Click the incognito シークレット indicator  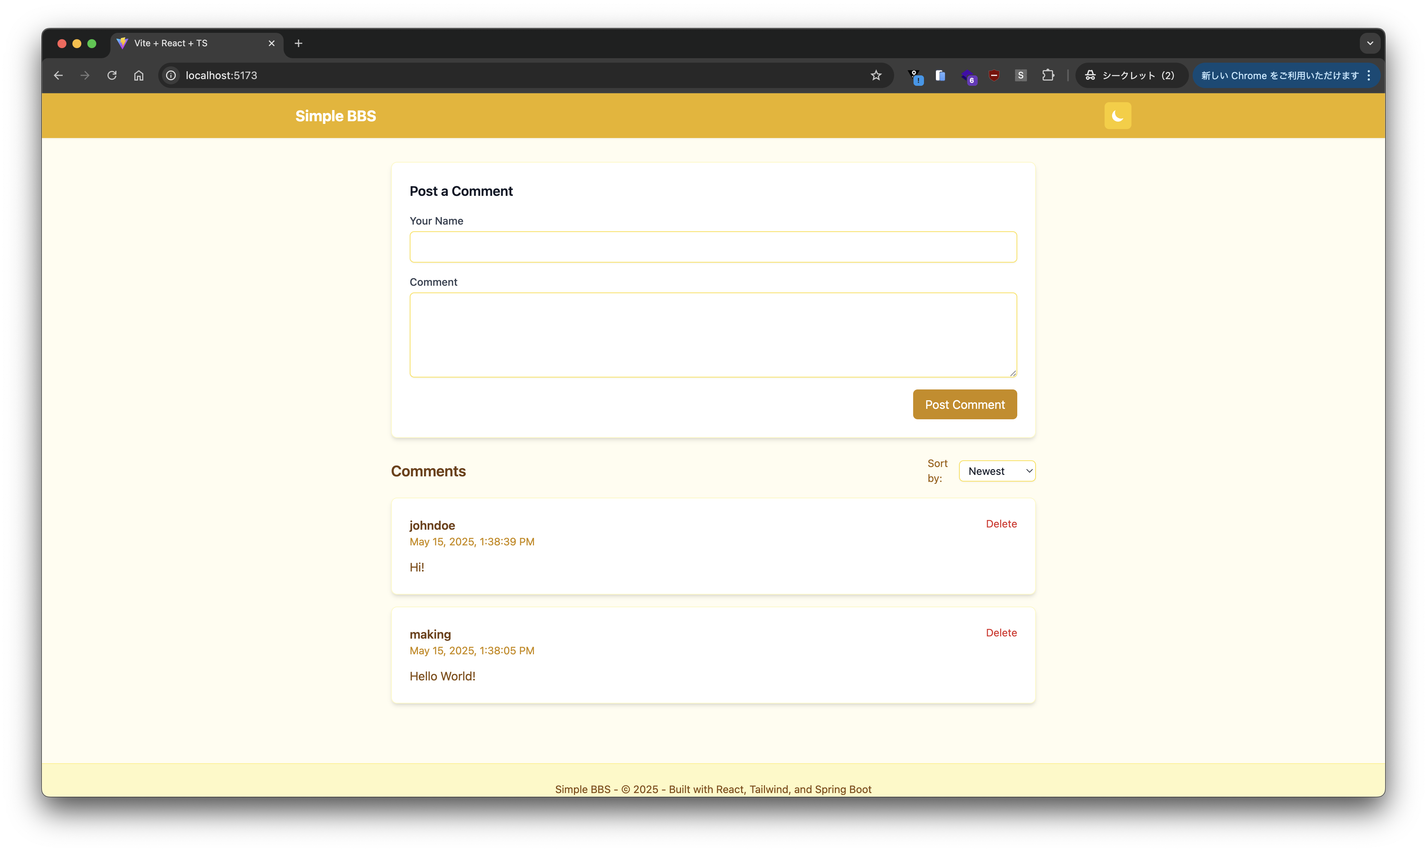(1130, 76)
